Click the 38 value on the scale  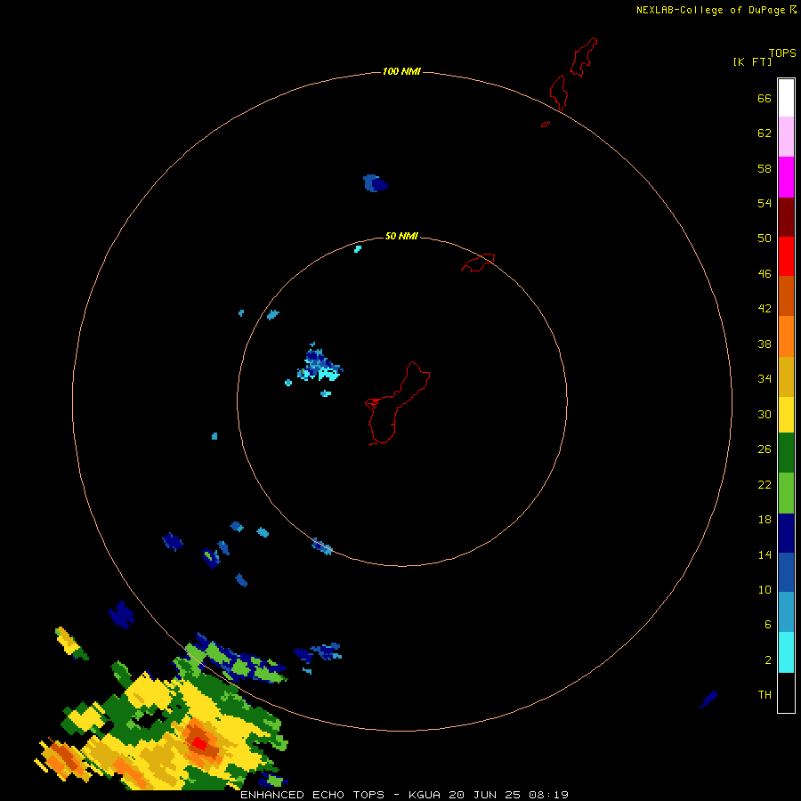click(765, 344)
